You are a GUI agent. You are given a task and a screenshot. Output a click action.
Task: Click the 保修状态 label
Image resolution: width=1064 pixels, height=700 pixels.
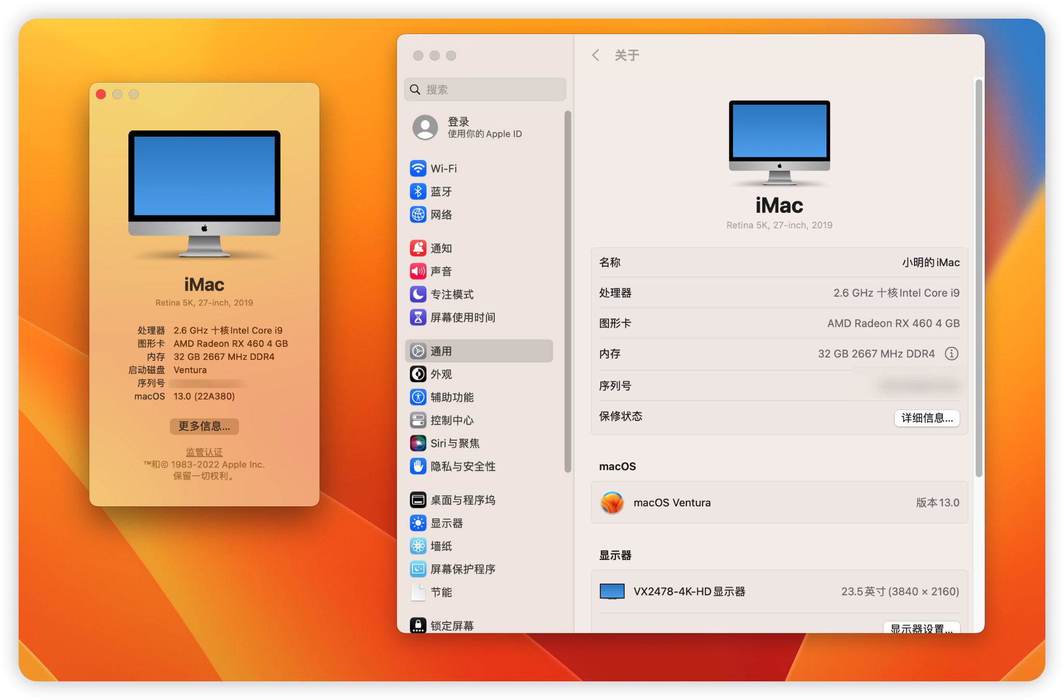(620, 416)
